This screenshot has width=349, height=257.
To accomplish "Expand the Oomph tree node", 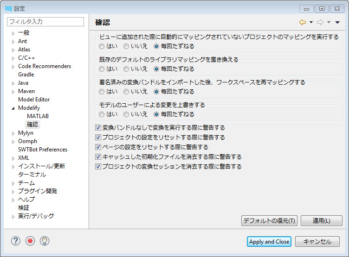I will click(13, 142).
